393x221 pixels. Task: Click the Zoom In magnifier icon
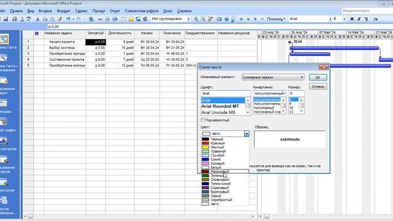[196, 19]
